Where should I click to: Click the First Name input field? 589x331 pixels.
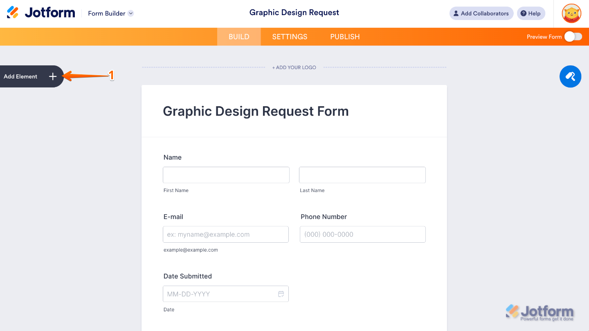[226, 175]
